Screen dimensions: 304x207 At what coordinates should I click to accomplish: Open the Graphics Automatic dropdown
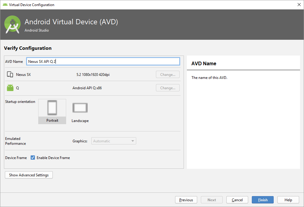(113, 141)
